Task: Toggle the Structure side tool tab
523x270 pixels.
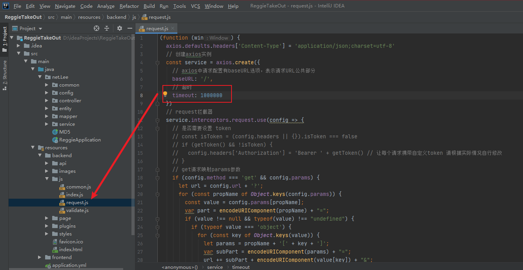Action: tap(4, 76)
